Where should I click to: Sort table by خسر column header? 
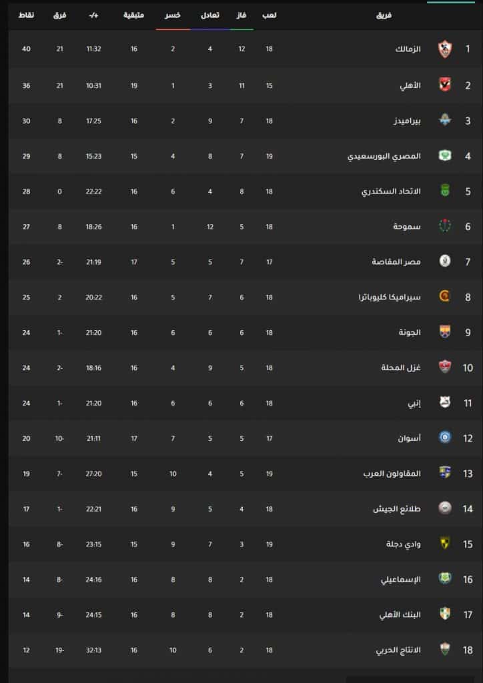173,15
